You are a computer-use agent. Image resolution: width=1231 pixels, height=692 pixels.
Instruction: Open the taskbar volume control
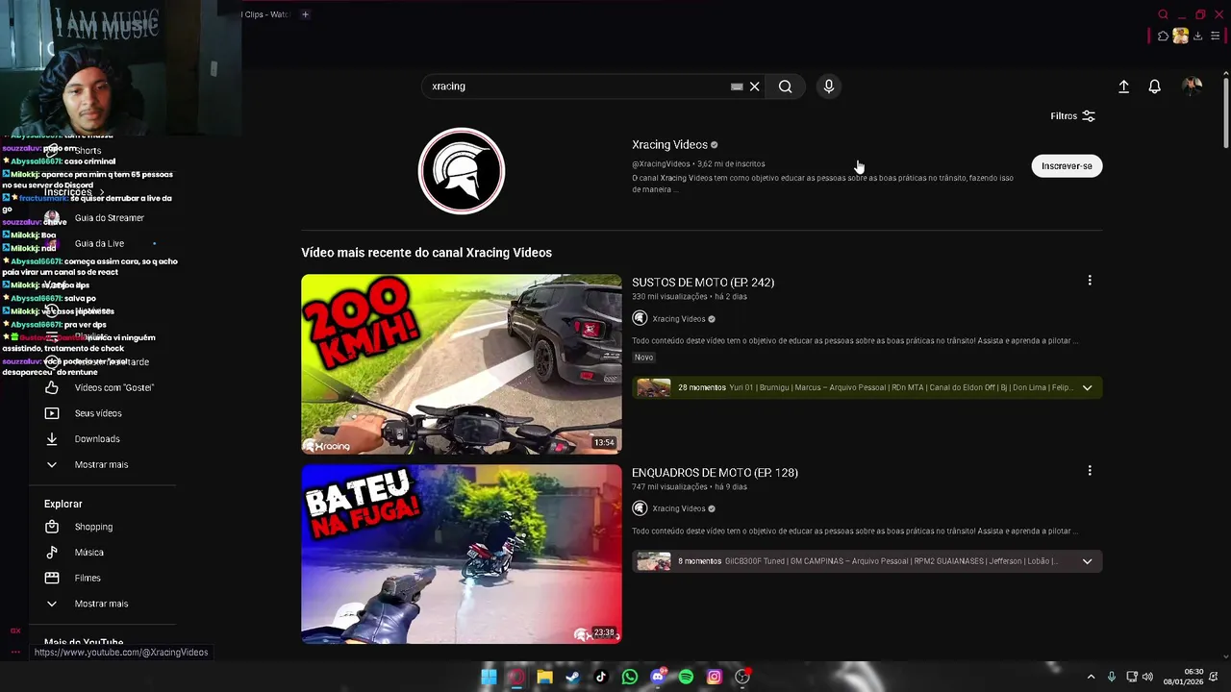(1147, 677)
